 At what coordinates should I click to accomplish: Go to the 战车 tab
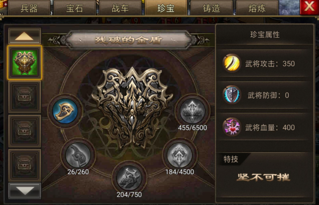(120, 8)
